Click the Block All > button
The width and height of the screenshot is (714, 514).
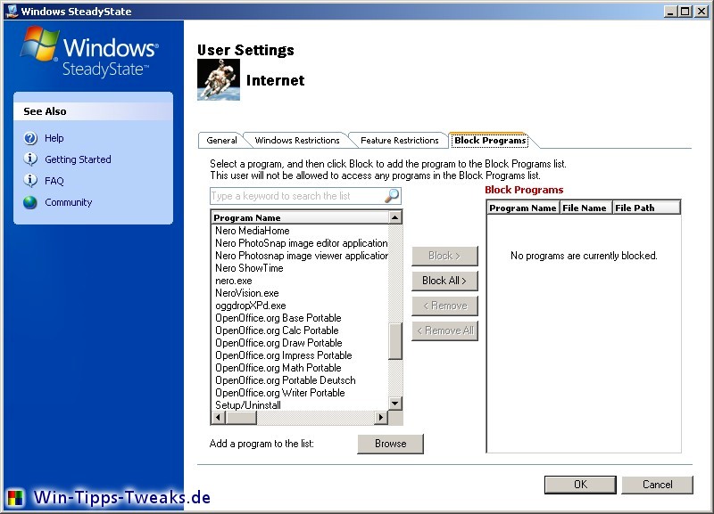point(444,281)
